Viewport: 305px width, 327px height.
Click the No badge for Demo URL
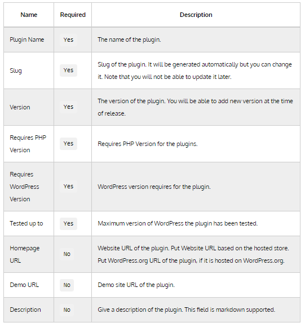coord(67,285)
